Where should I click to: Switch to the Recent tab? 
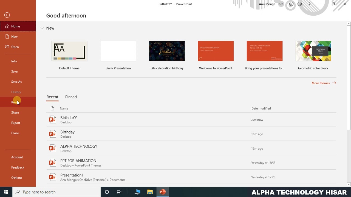(52, 97)
